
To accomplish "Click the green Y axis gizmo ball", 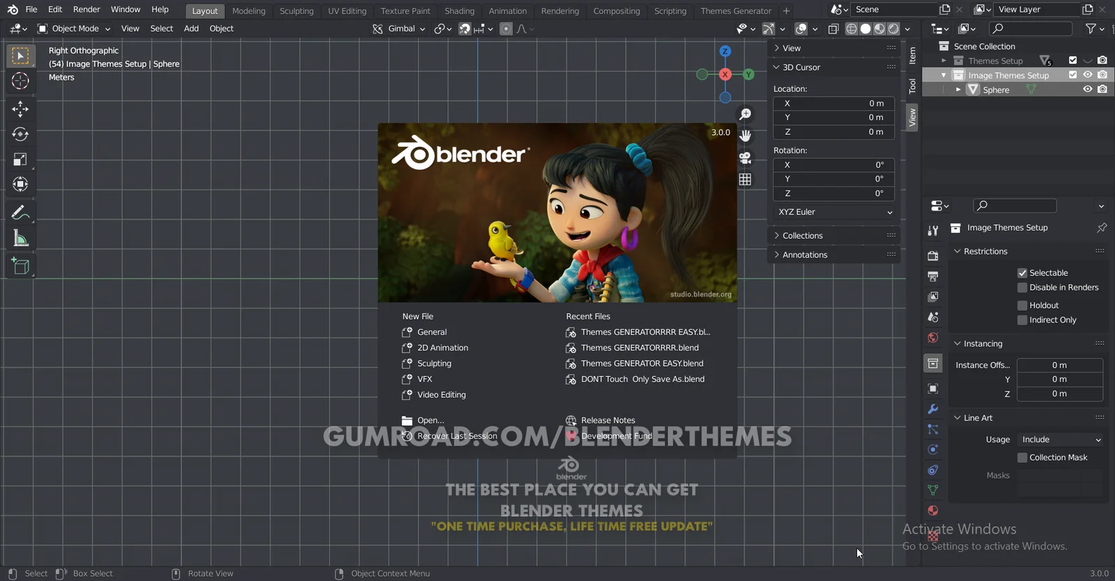I will [748, 75].
